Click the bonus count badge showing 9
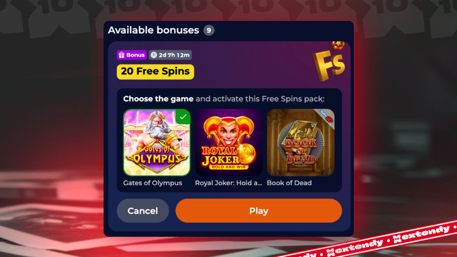This screenshot has height=257, width=457. click(209, 30)
